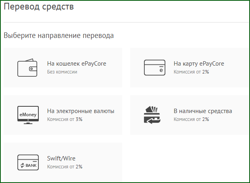Click the card icon for ePayCore card
250x183 pixels.
click(155, 68)
